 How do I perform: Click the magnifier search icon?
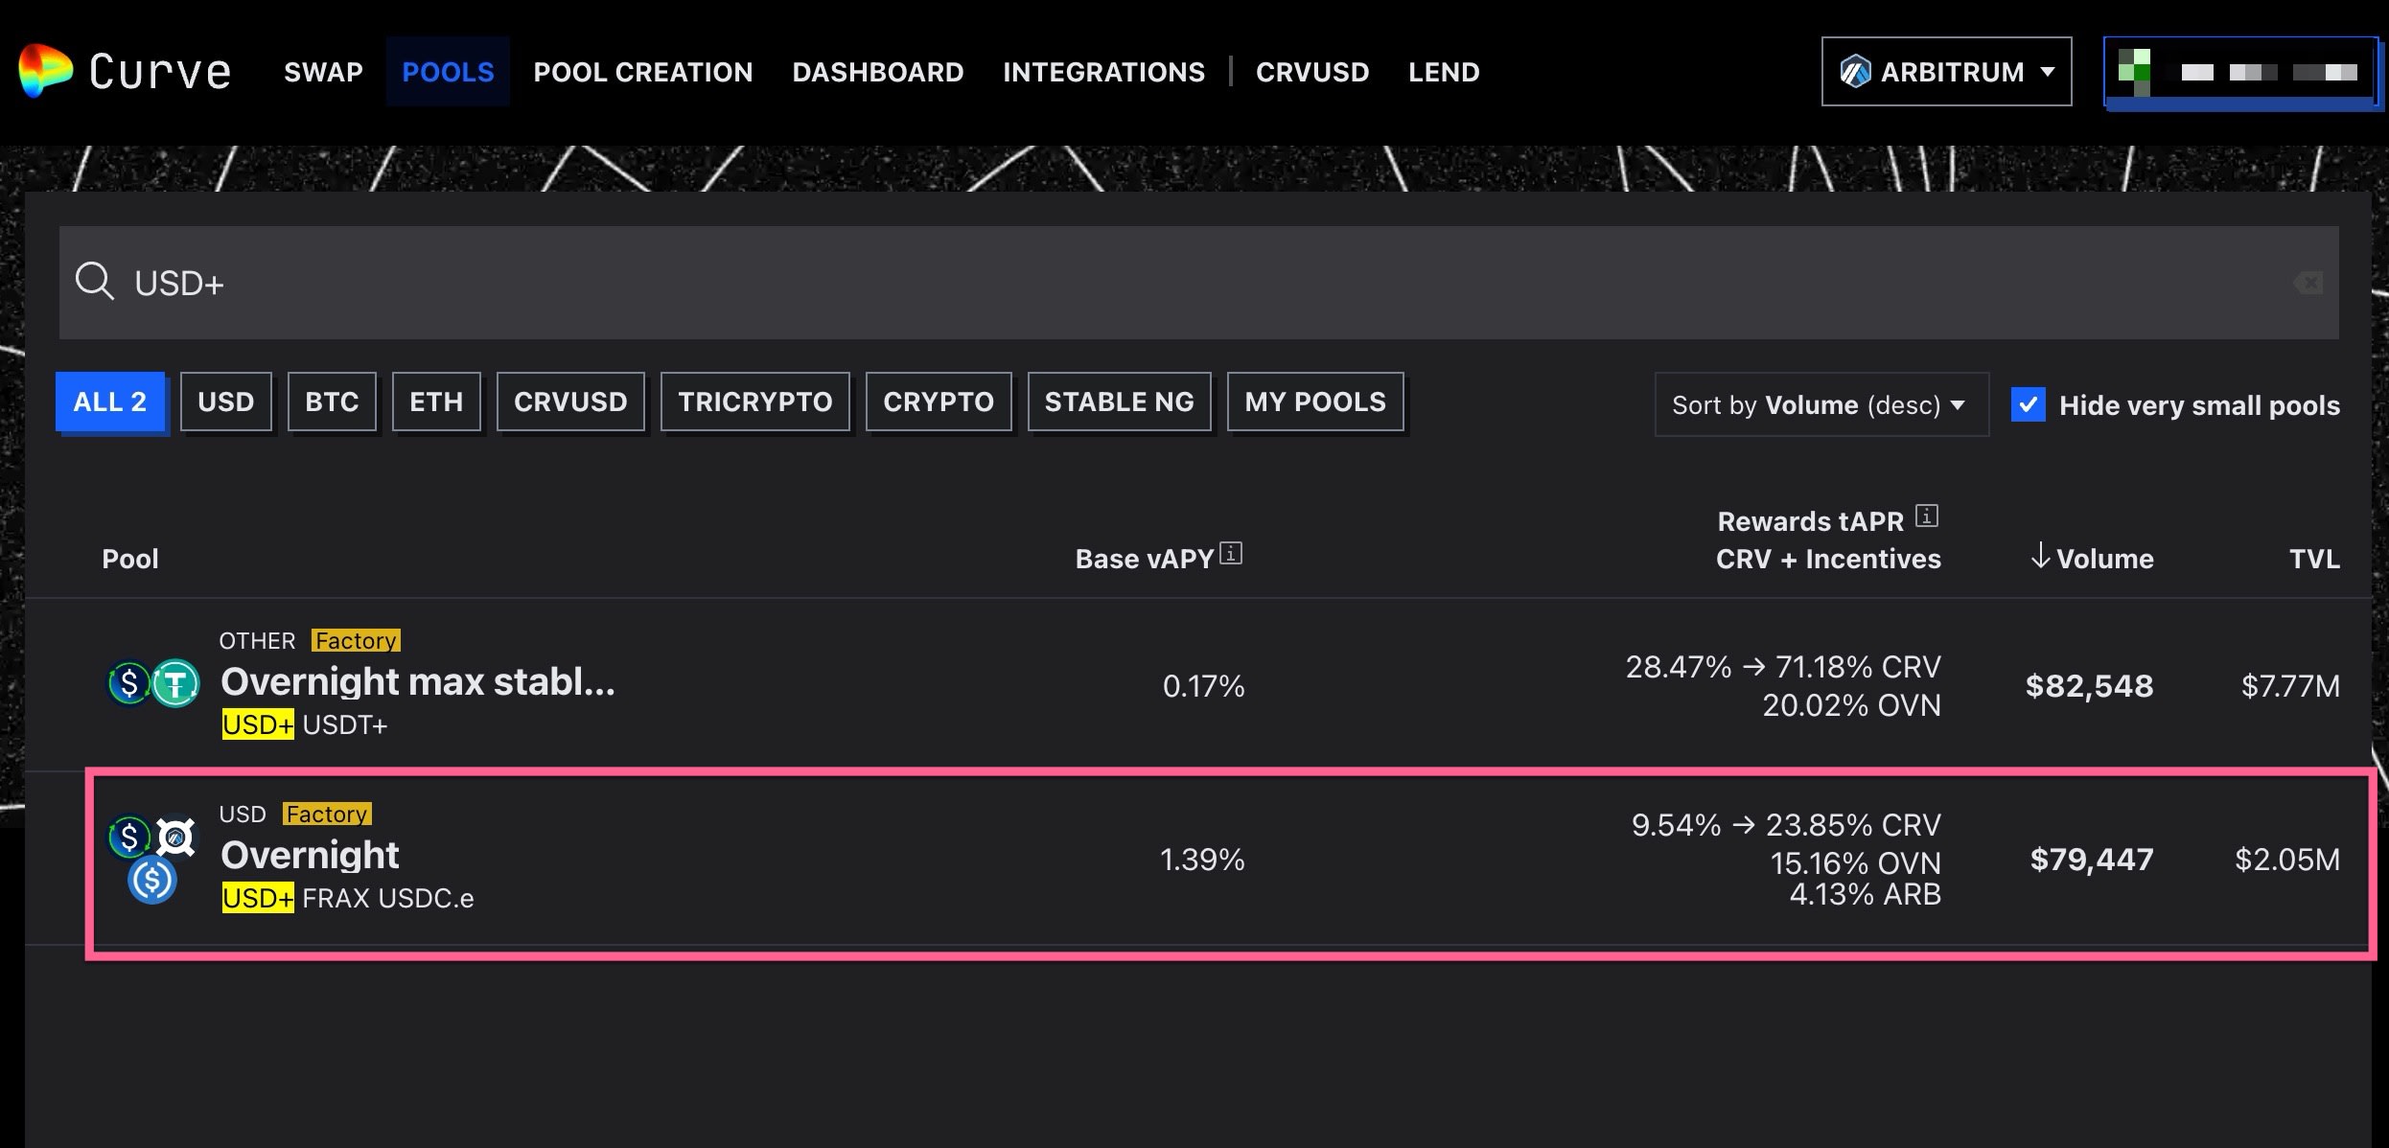point(95,282)
